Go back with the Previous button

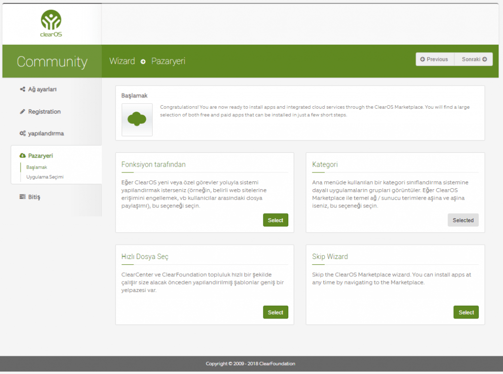click(435, 59)
